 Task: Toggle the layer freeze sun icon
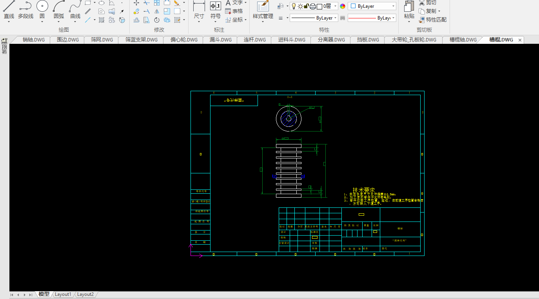click(300, 6)
